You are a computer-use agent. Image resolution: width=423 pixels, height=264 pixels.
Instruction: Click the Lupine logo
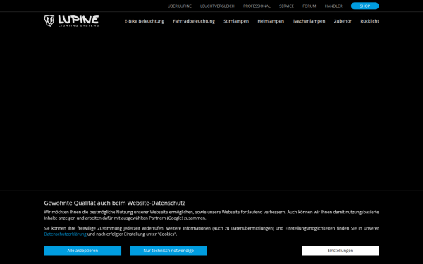point(71,20)
